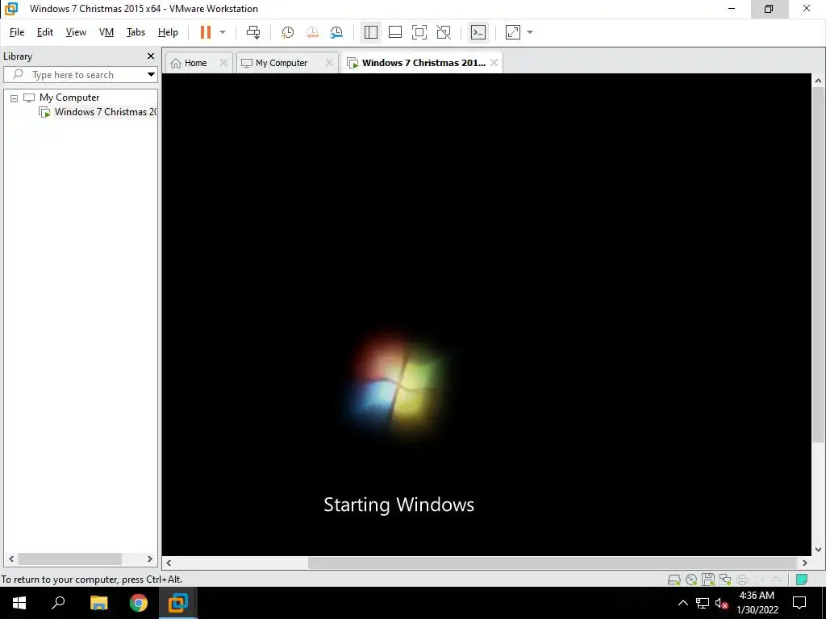Select My Computer in the library tree
Viewport: 826px width, 619px height.
(69, 98)
